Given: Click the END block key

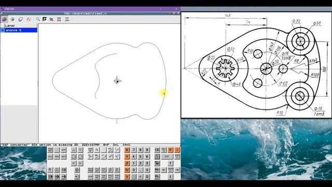Looking at the screenshot, I should tap(177, 156).
